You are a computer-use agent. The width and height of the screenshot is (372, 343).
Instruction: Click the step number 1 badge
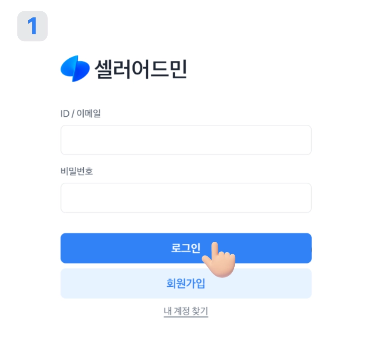[x=32, y=26]
